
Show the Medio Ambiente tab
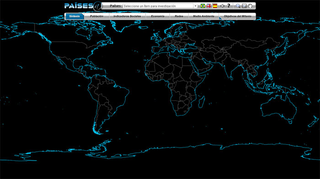[204, 16]
